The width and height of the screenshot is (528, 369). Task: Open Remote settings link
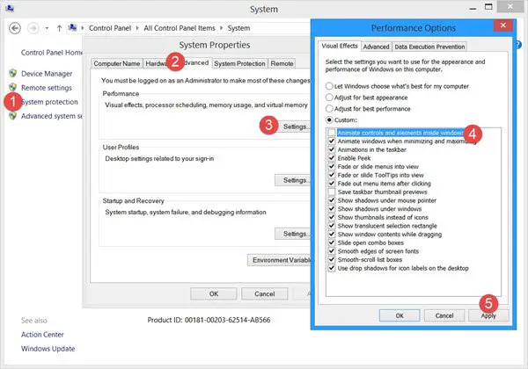click(x=47, y=88)
